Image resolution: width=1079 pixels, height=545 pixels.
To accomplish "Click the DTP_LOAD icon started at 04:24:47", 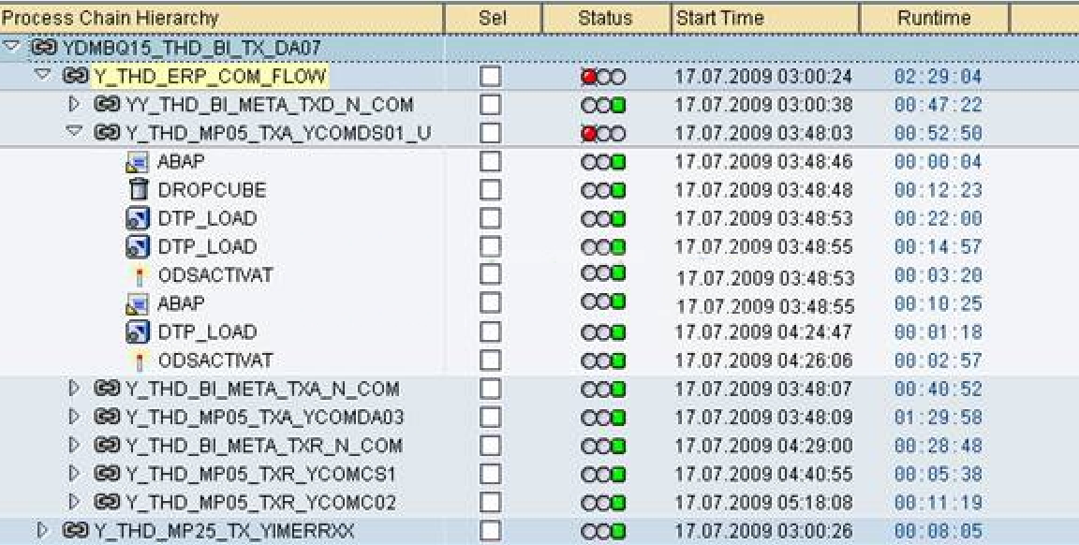I will click(x=139, y=331).
